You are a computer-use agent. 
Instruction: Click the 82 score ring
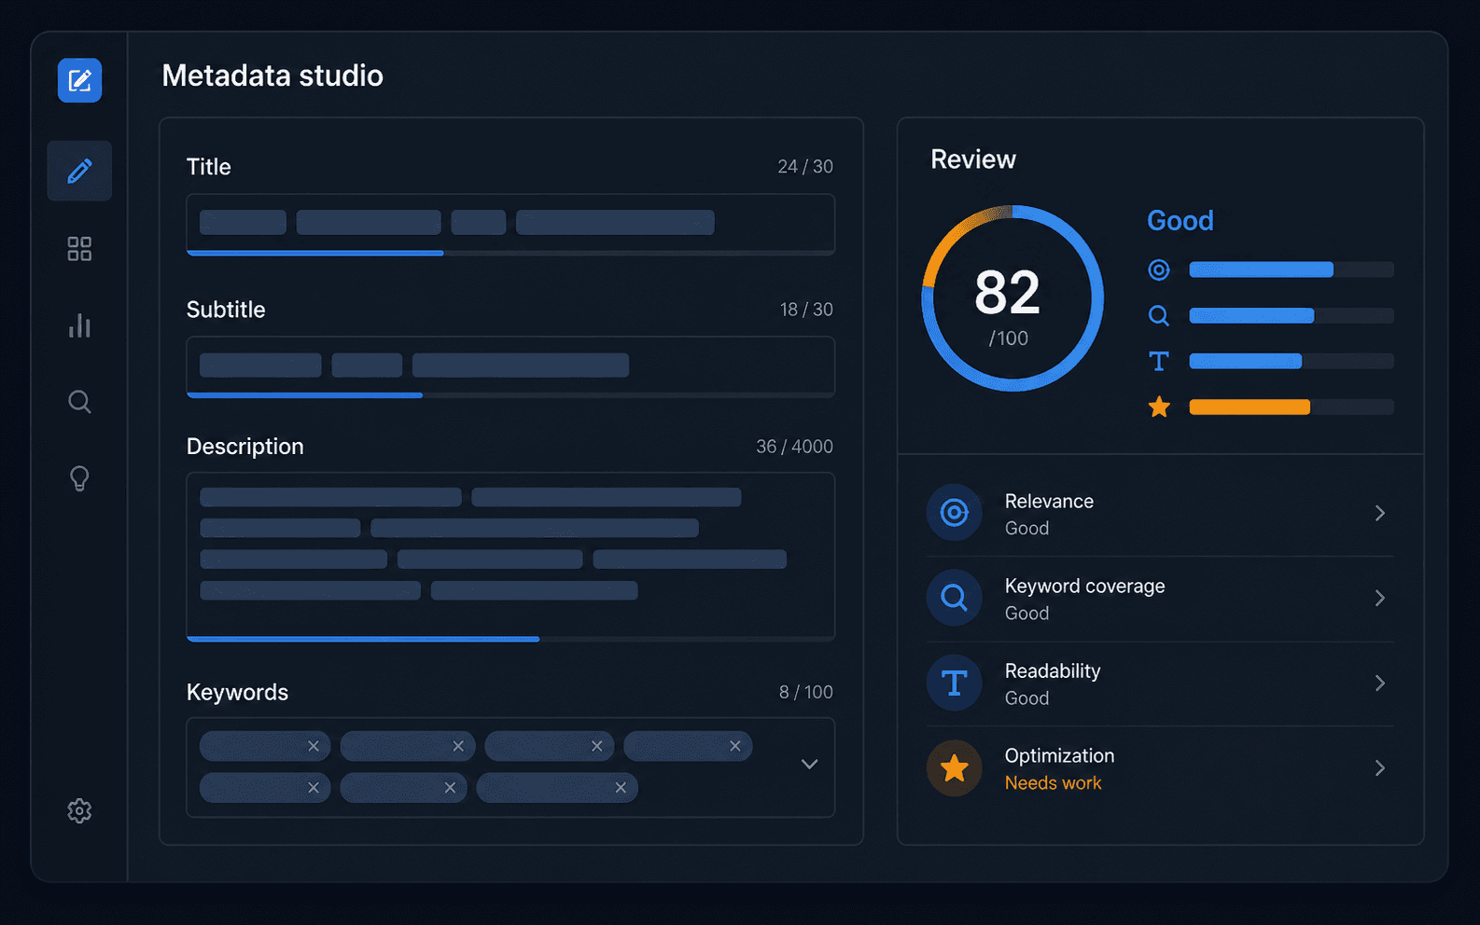(x=1012, y=298)
